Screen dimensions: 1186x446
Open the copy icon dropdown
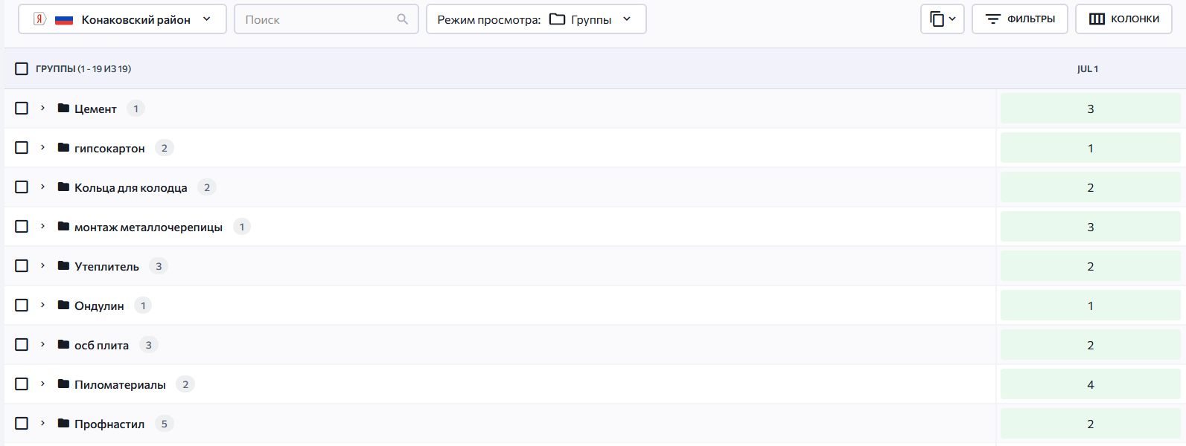coord(943,19)
